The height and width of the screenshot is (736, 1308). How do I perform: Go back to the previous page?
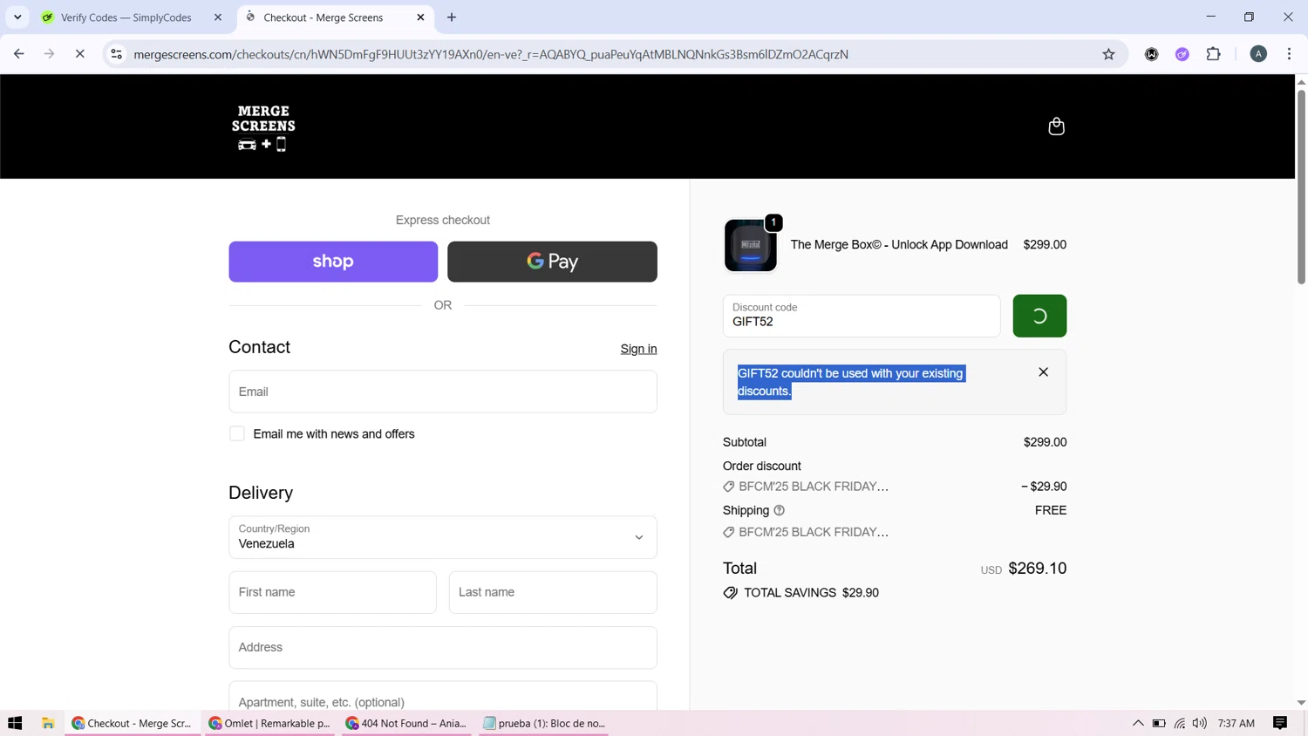[x=19, y=54]
